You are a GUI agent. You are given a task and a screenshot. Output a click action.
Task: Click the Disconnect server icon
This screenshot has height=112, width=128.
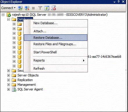[x=27, y=8]
